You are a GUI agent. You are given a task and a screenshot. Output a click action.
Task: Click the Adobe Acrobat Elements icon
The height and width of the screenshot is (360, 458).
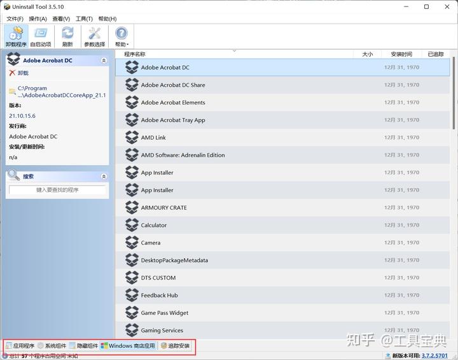click(x=132, y=103)
